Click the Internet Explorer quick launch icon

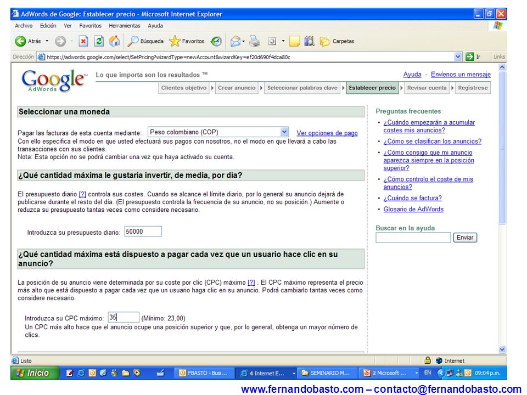(x=81, y=373)
